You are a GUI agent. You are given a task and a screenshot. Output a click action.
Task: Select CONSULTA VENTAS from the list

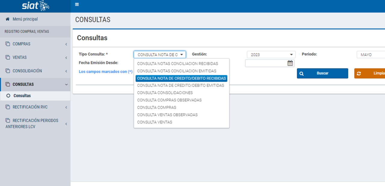pos(155,122)
